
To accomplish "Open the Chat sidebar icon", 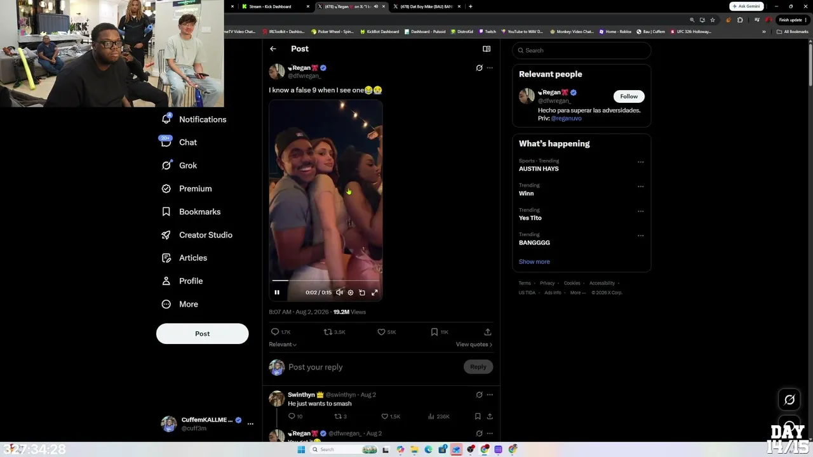I will point(166,142).
